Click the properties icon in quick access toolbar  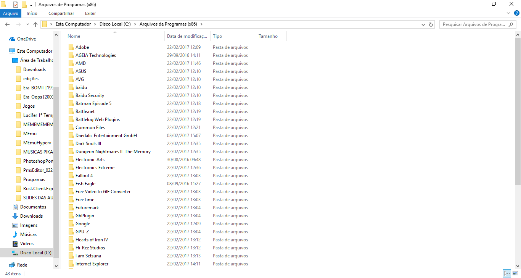(16, 5)
